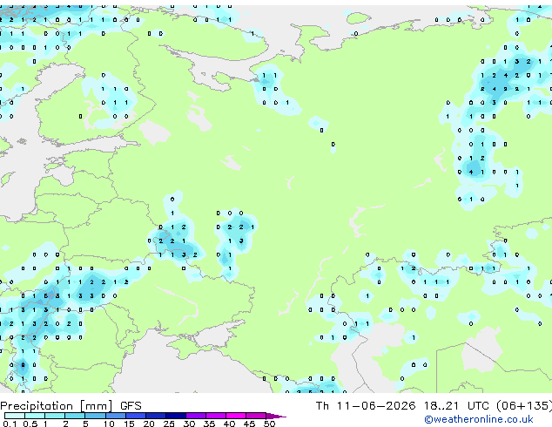The image size is (552, 427).
Task: Select the 'Precipitation [mm] GFS' title text
Action: tap(71, 406)
